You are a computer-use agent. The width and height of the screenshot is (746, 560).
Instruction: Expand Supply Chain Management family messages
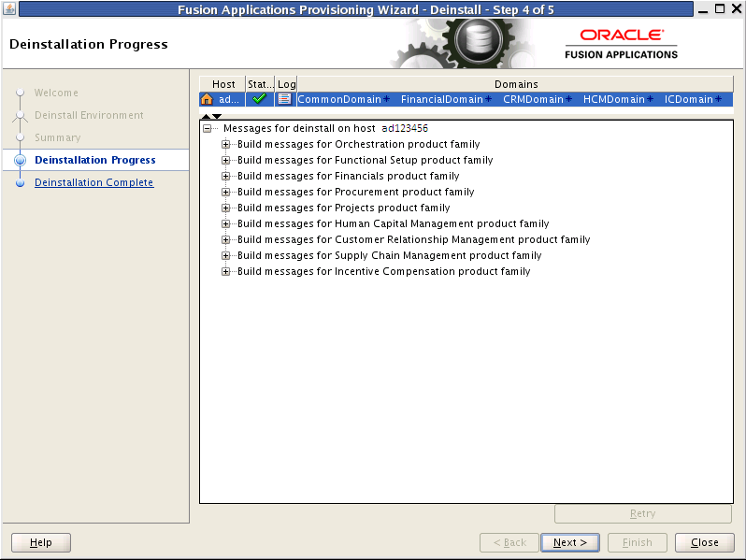pyautogui.click(x=226, y=255)
